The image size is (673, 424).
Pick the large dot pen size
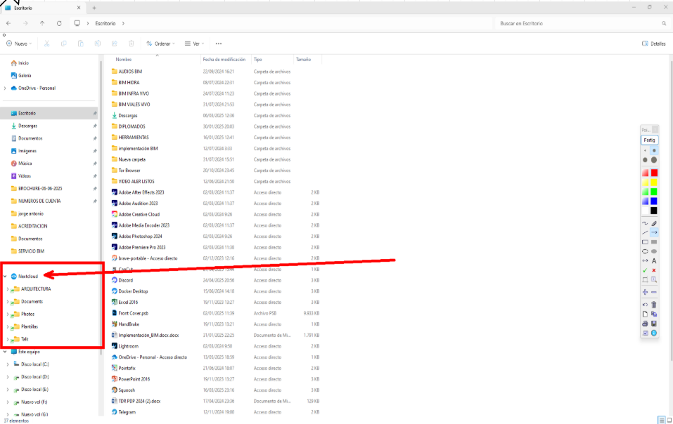[654, 160]
